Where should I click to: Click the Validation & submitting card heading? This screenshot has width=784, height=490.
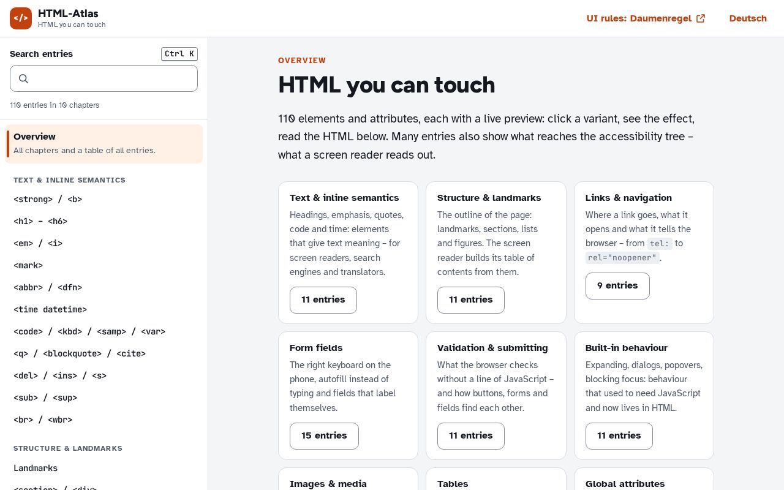click(x=492, y=348)
